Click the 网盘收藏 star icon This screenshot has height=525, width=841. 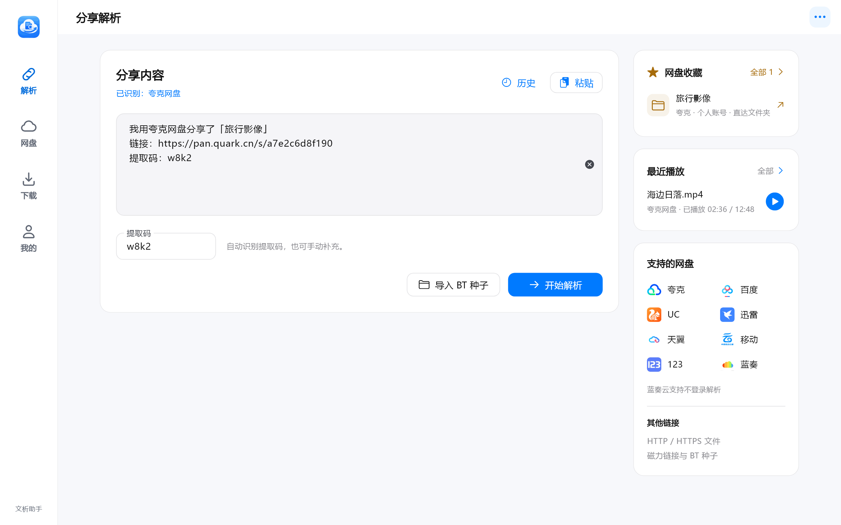pyautogui.click(x=653, y=72)
